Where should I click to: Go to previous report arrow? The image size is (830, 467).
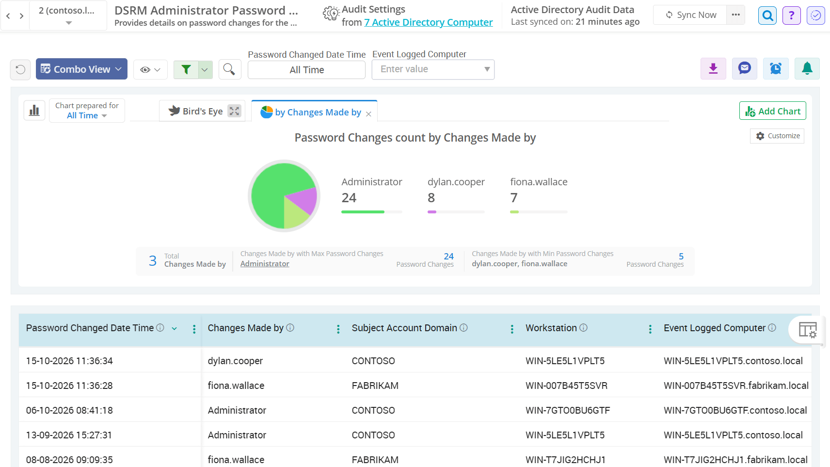pyautogui.click(x=8, y=16)
